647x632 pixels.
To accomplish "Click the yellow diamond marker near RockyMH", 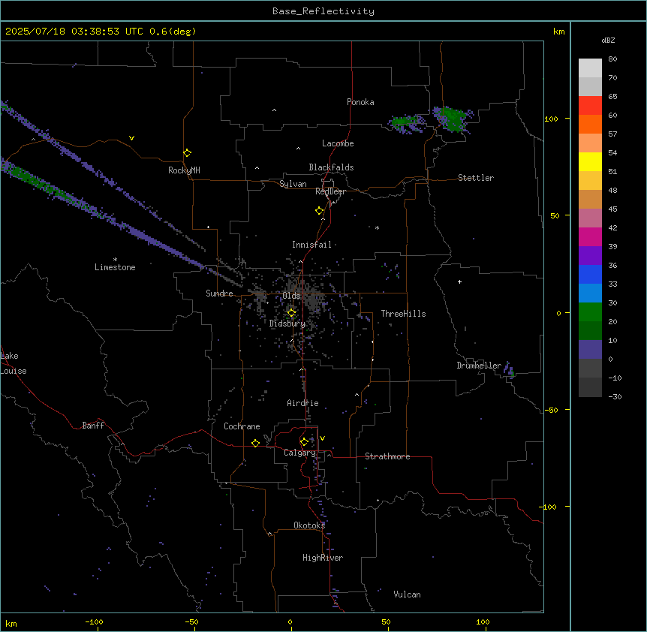I will [x=188, y=153].
